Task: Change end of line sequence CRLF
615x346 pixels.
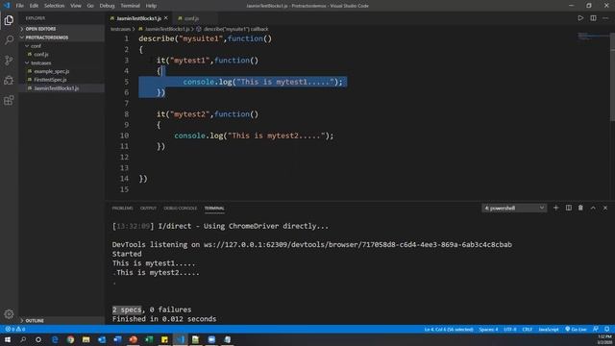Action: pos(528,329)
